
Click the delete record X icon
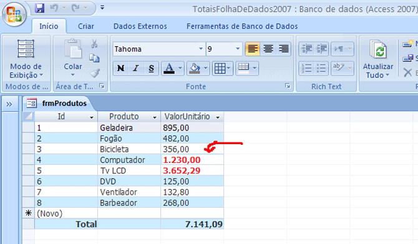(x=407, y=72)
